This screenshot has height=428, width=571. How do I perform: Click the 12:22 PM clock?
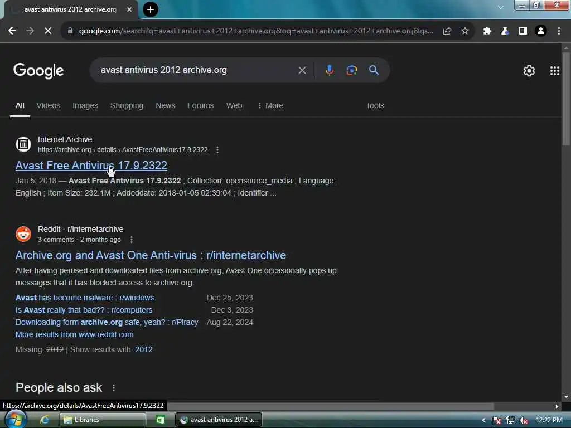(549, 420)
